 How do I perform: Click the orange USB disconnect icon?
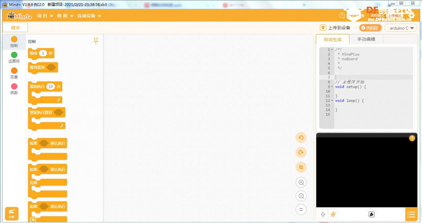point(333,214)
